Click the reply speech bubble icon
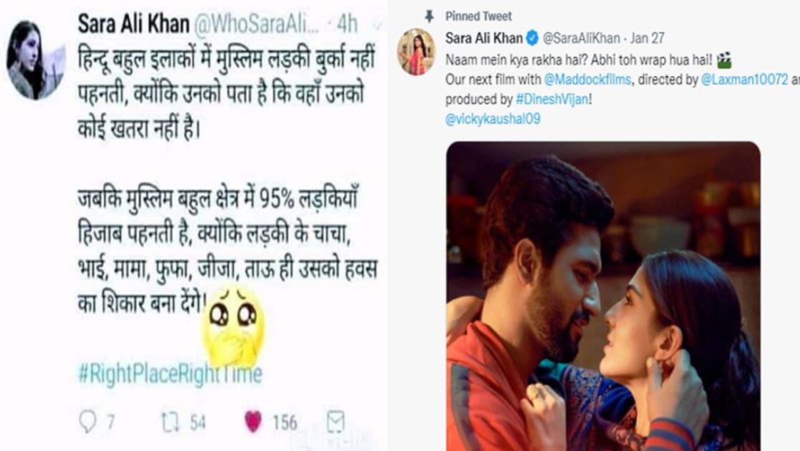Image resolution: width=800 pixels, height=451 pixels. (87, 422)
